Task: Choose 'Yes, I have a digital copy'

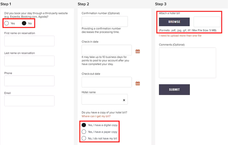Action: [84, 125]
